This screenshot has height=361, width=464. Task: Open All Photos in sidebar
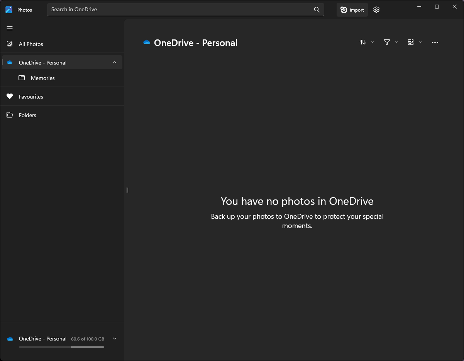click(62, 44)
